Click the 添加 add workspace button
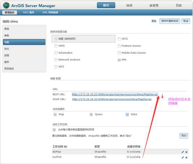The image size is (193, 164). (x=184, y=136)
